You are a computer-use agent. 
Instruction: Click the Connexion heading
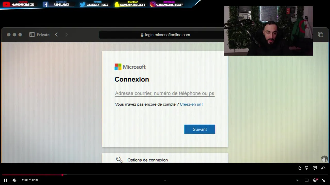coord(132,79)
